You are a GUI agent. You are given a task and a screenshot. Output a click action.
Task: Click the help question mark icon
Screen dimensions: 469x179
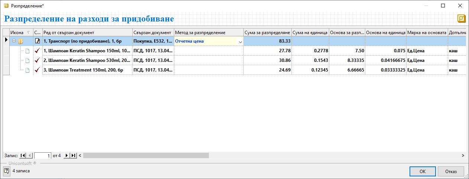tap(6, 171)
